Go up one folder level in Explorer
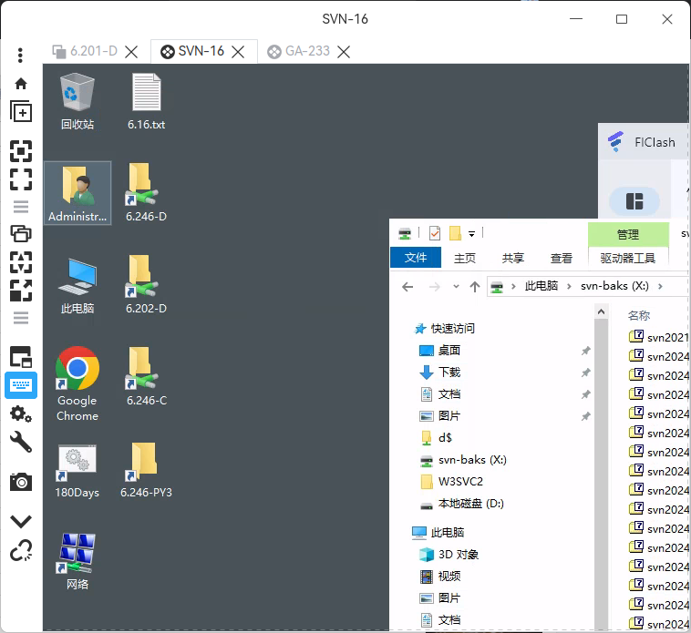The image size is (691, 633). (475, 287)
